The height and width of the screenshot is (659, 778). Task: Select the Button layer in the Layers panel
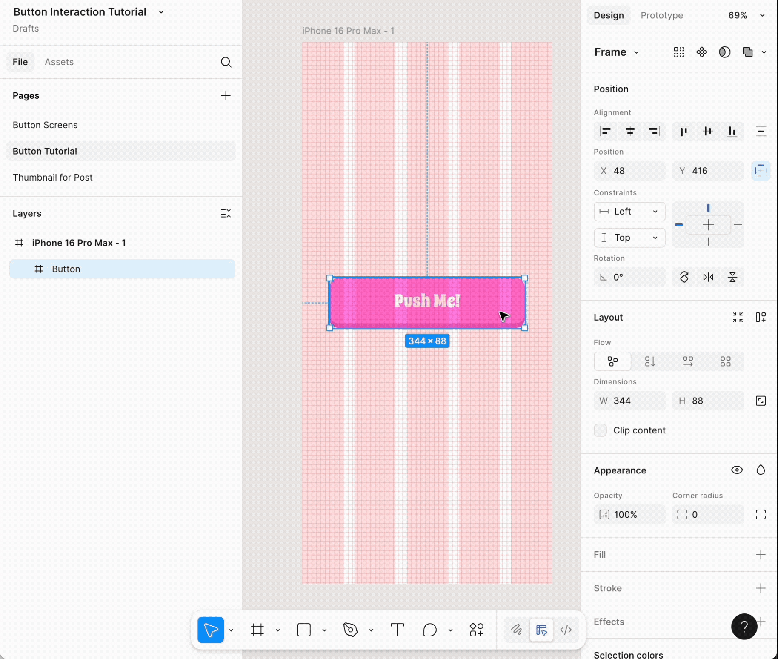tap(66, 269)
